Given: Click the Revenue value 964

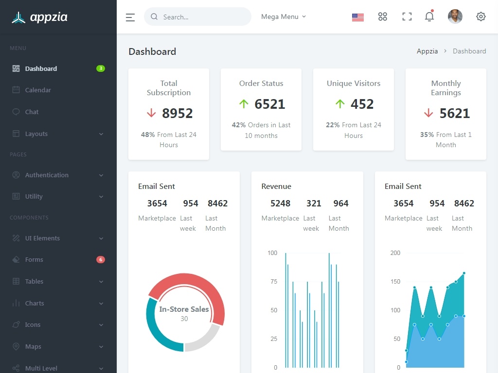Looking at the screenshot, I should coord(341,203).
